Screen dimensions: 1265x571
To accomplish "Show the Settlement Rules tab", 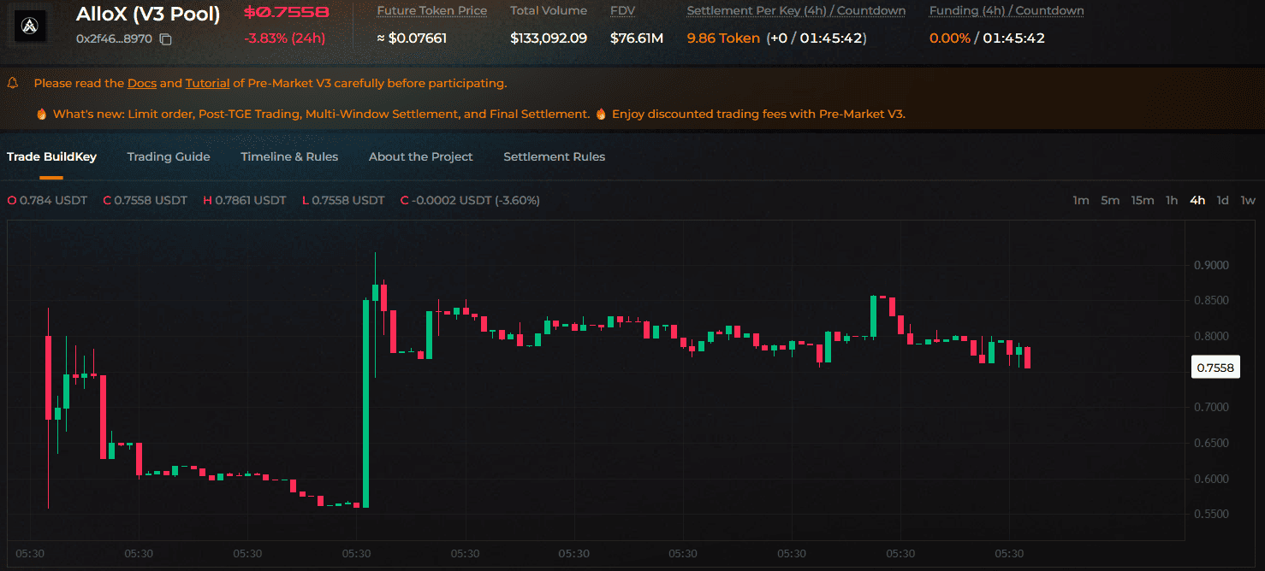I will pyautogui.click(x=555, y=156).
